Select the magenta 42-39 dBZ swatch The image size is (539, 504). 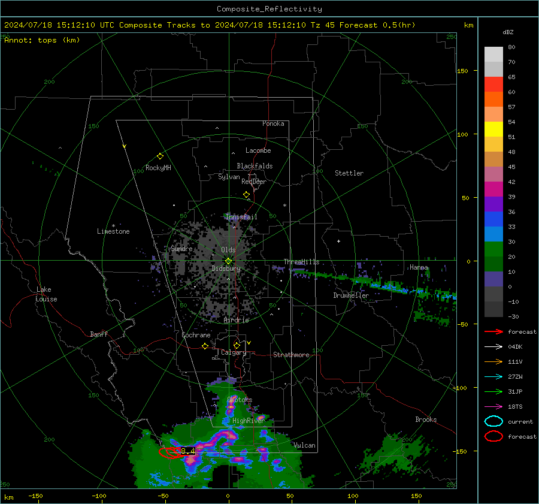pos(493,189)
